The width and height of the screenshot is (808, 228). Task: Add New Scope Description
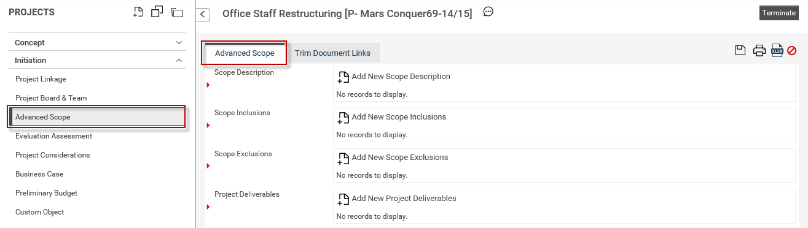(x=394, y=77)
